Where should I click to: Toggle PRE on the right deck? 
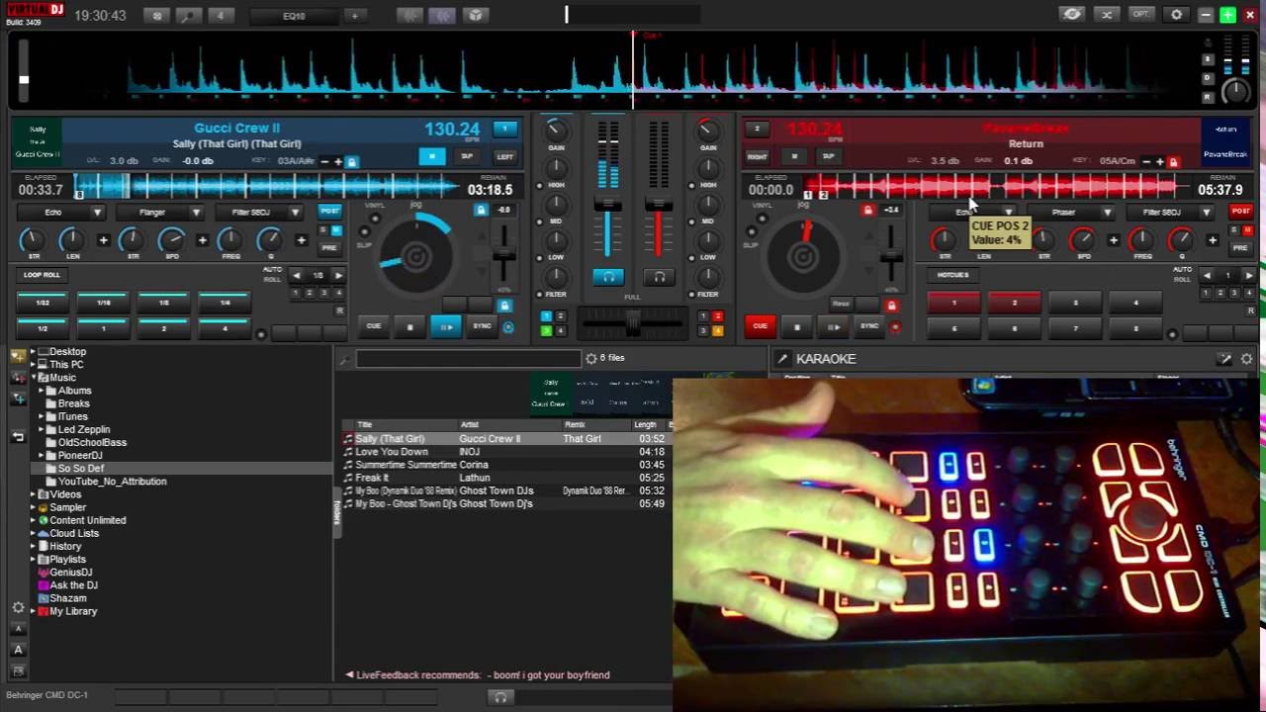pyautogui.click(x=1240, y=247)
